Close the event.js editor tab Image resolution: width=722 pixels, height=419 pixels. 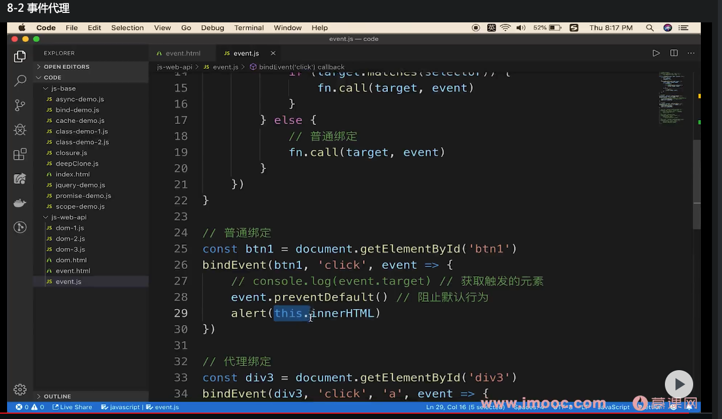click(273, 53)
